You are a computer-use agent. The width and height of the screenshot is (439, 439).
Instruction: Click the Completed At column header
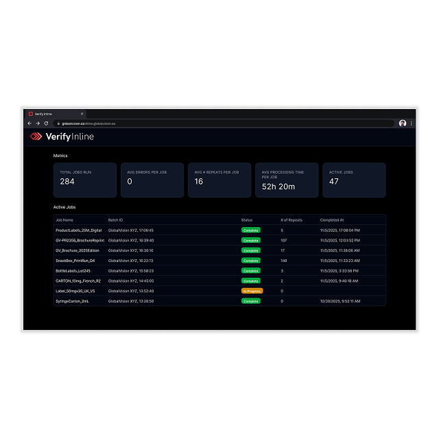pyautogui.click(x=332, y=220)
